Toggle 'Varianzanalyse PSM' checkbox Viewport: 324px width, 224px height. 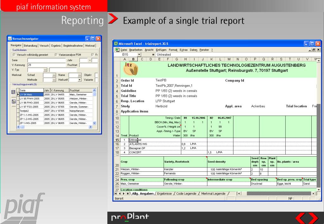[x=56, y=55]
